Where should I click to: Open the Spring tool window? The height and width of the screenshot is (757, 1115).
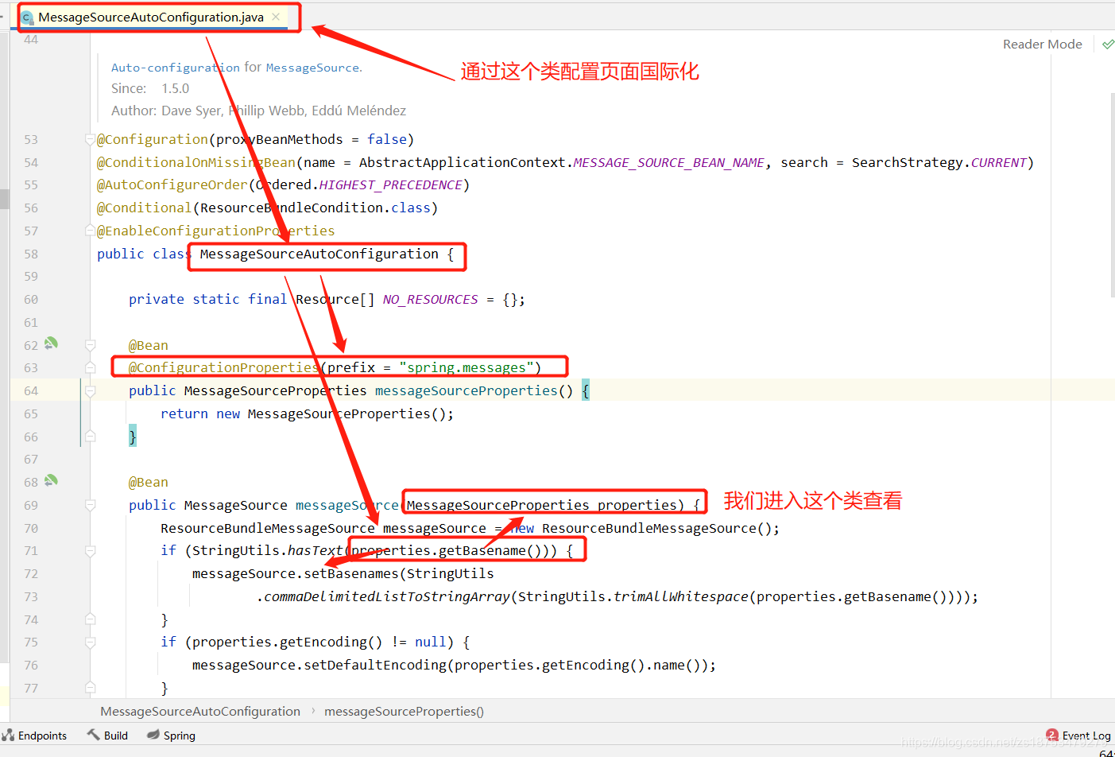171,736
